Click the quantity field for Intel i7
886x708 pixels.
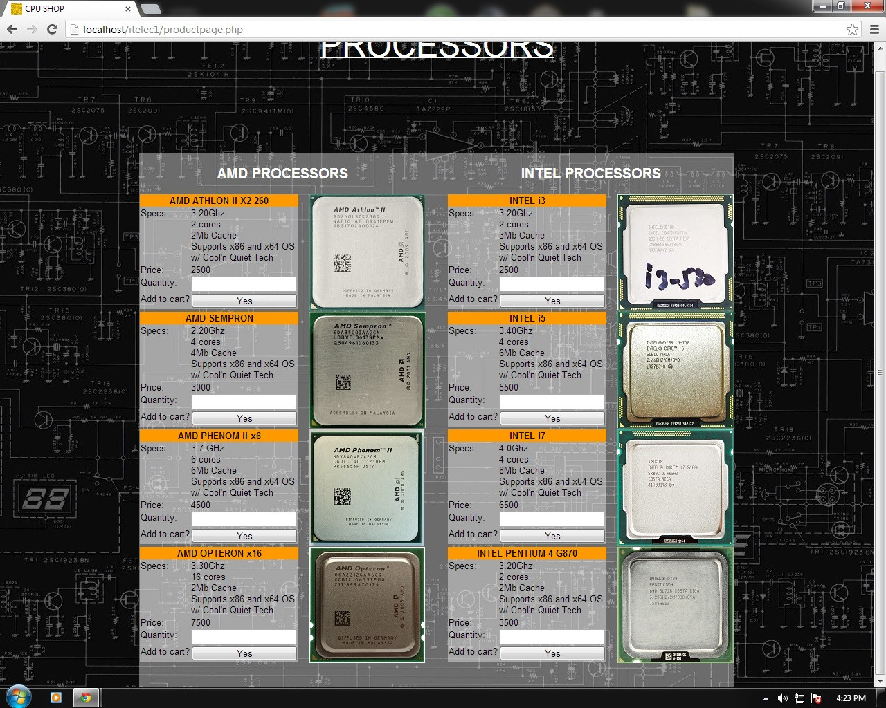coord(552,519)
